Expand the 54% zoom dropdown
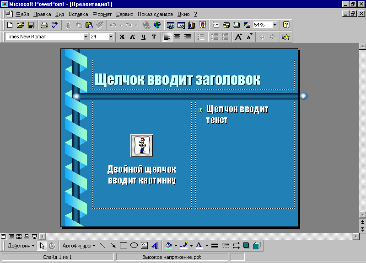The width and height of the screenshot is (366, 263). click(x=274, y=25)
